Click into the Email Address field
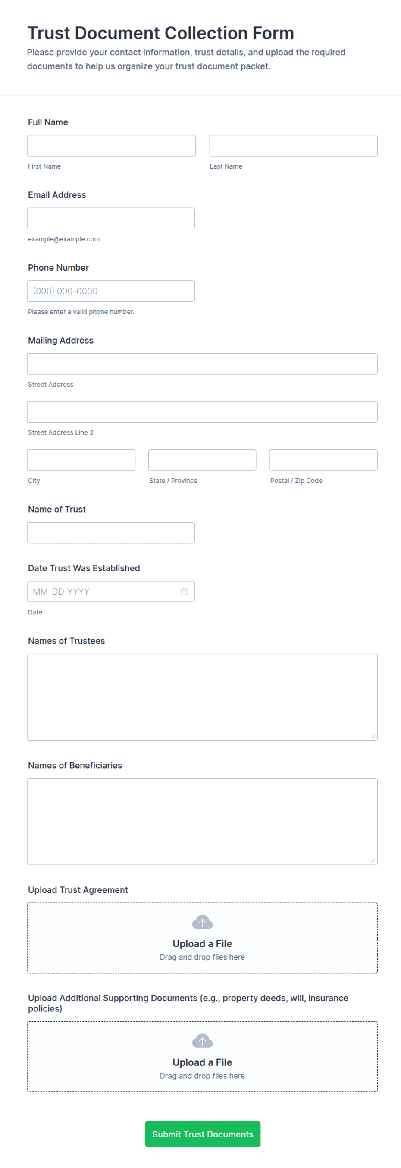The width and height of the screenshot is (401, 1168). (x=111, y=218)
